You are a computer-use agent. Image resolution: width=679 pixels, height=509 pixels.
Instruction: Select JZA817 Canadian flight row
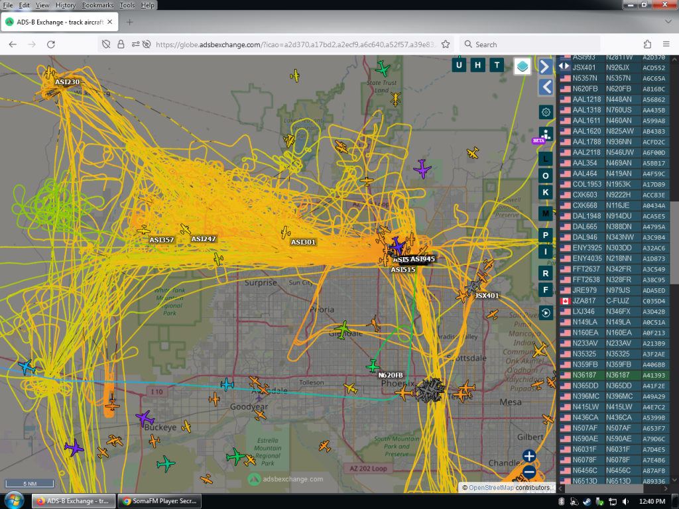point(614,301)
